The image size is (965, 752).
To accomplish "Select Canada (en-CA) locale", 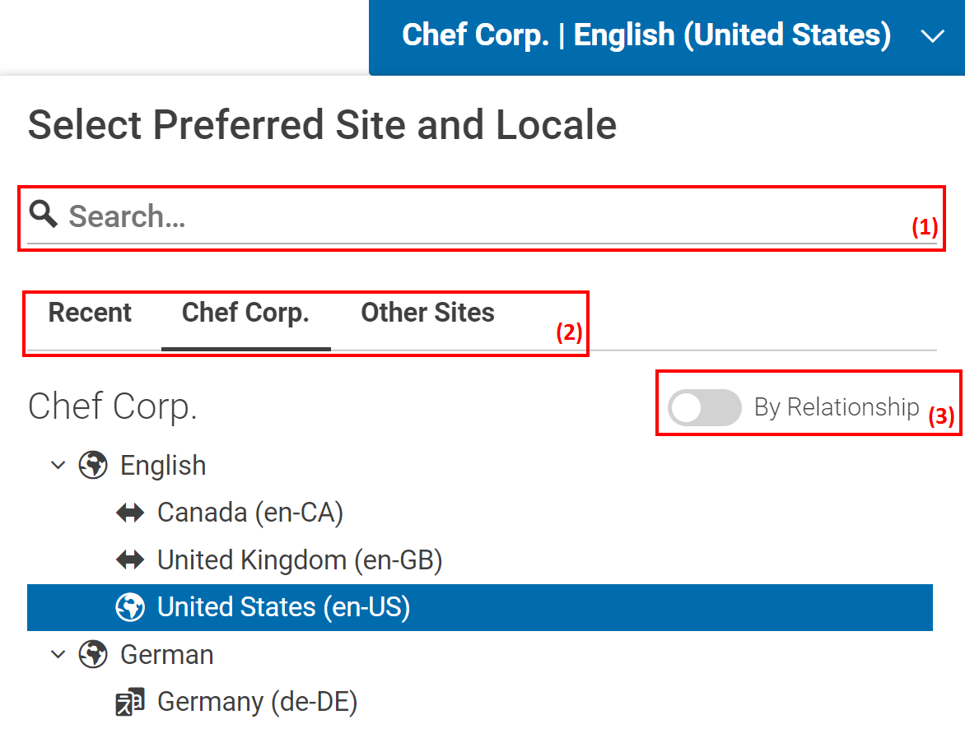I will click(x=249, y=513).
